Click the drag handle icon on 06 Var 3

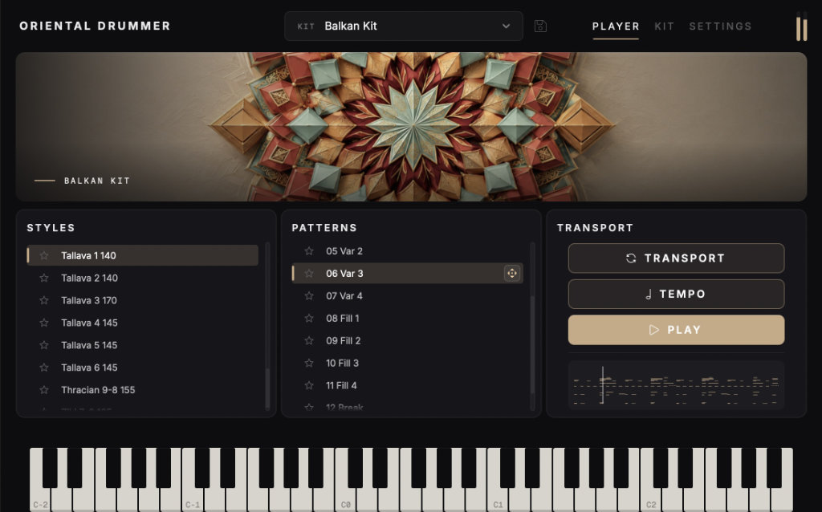coord(511,273)
